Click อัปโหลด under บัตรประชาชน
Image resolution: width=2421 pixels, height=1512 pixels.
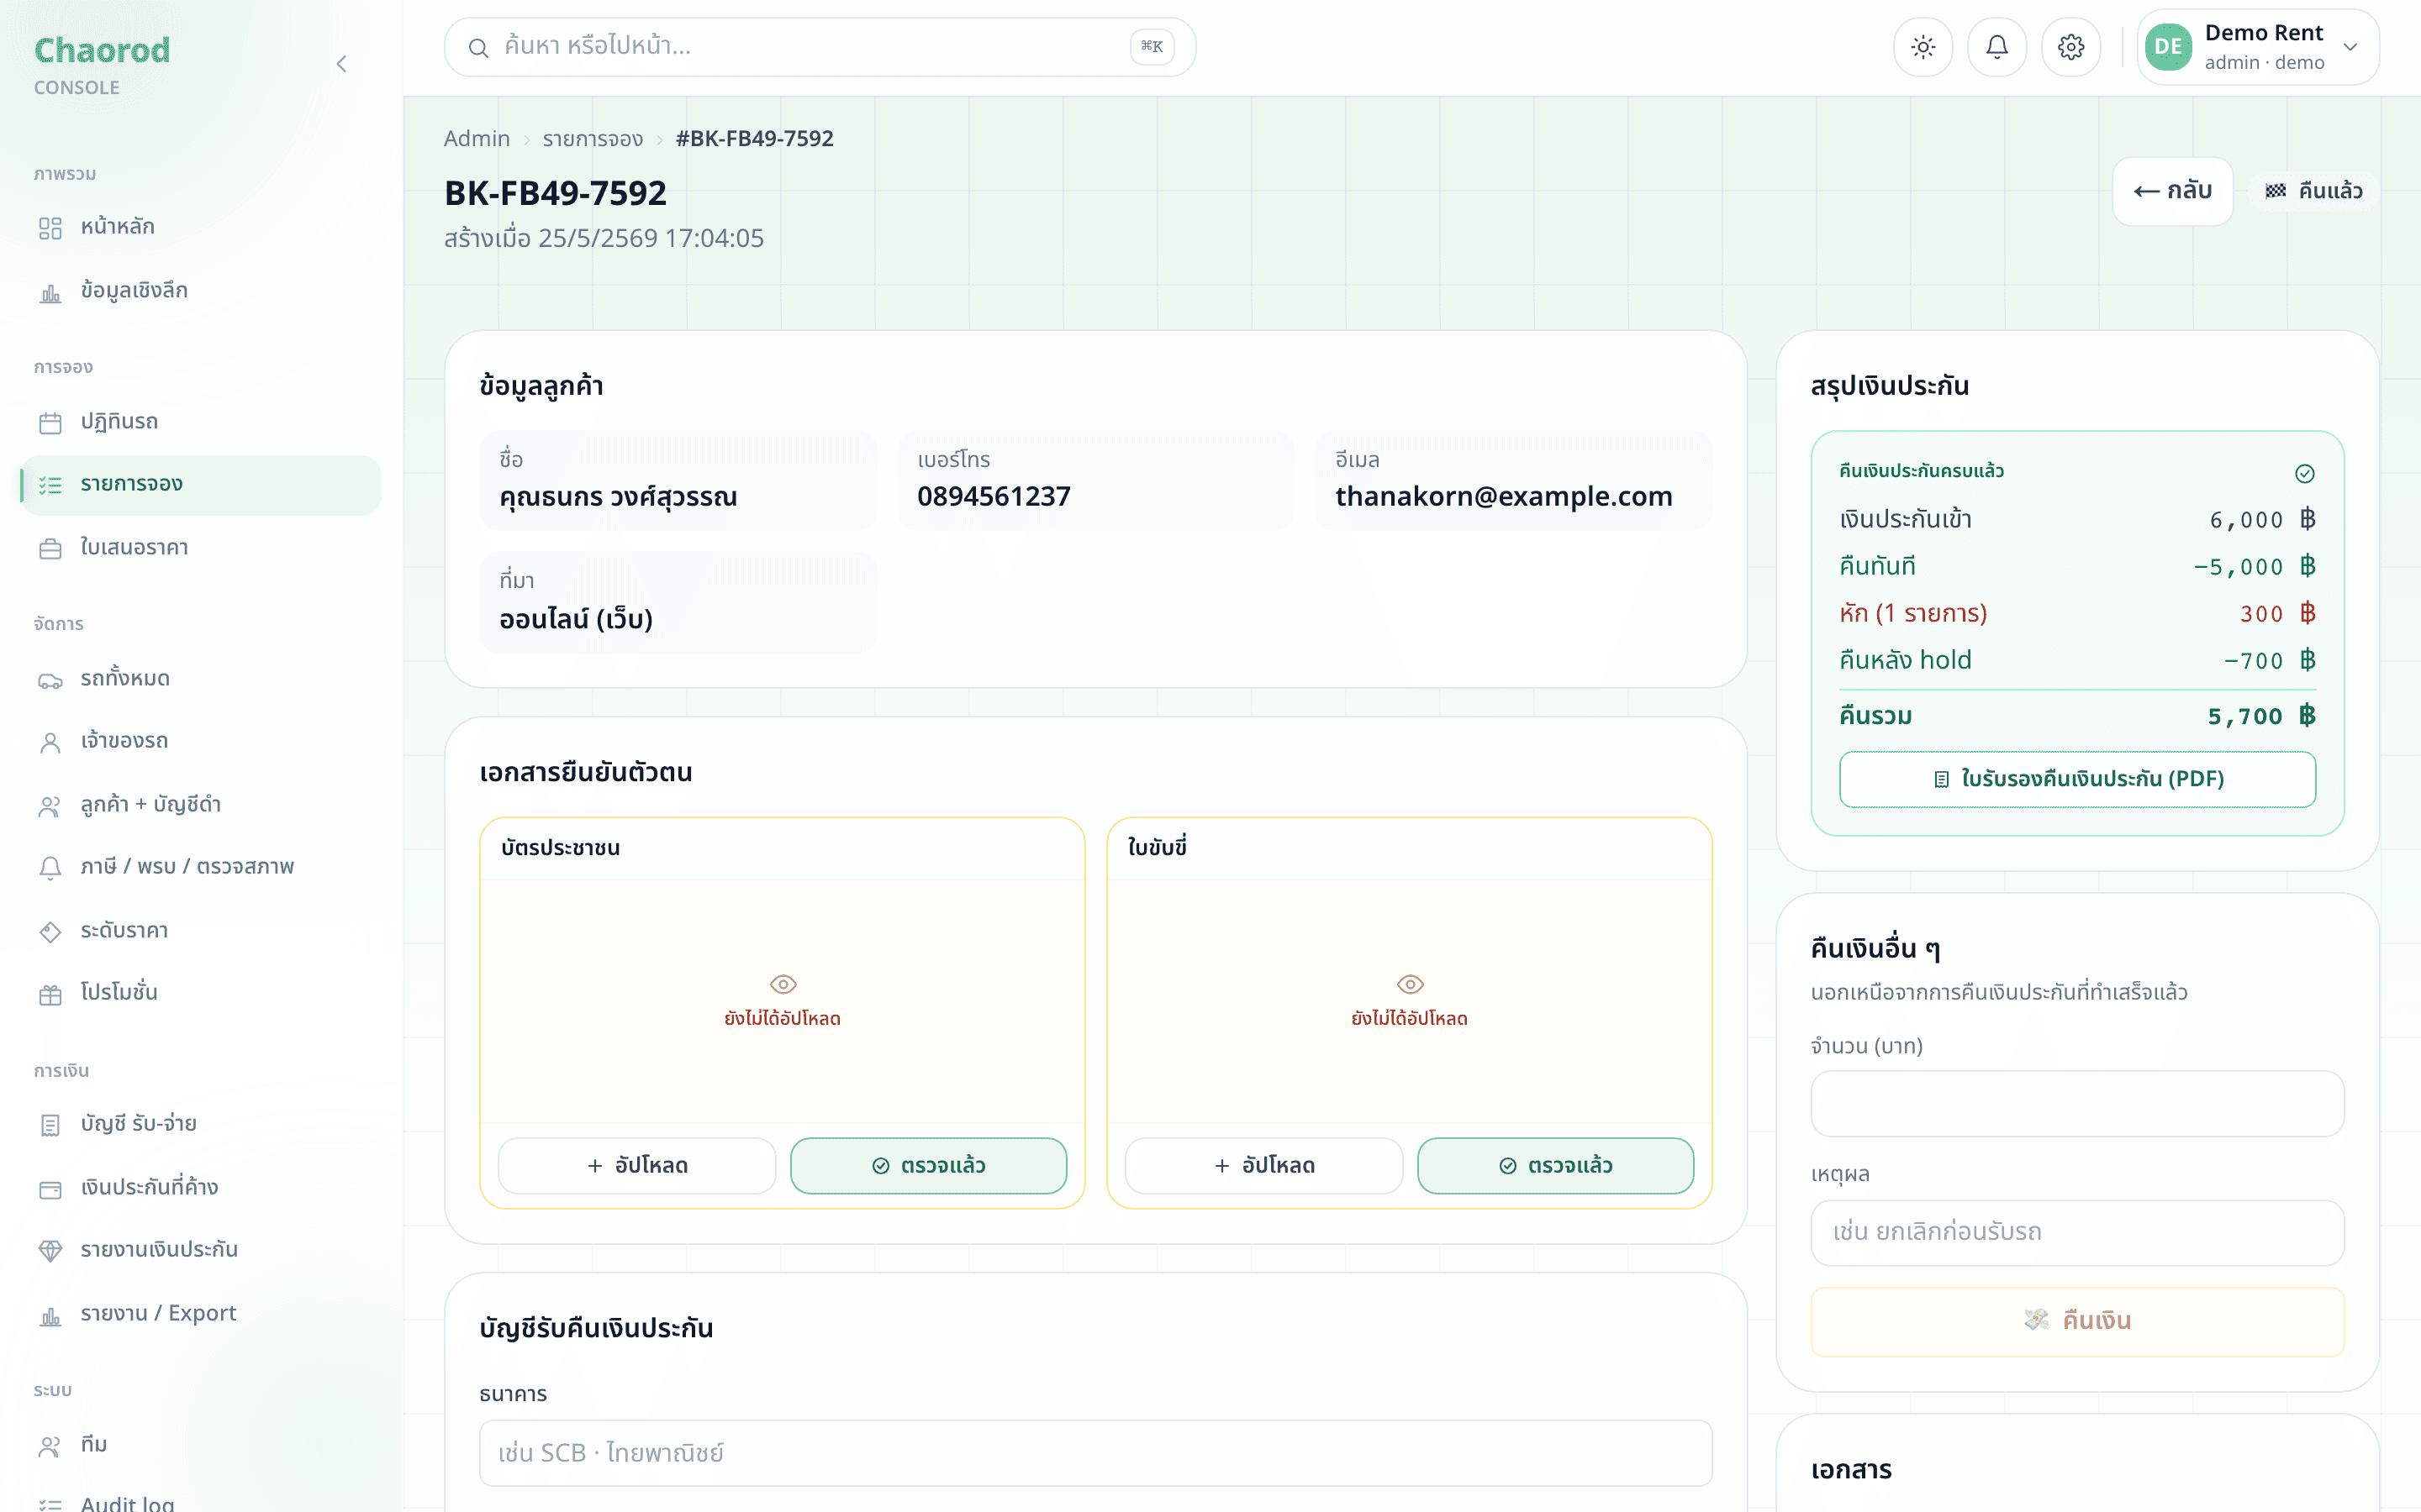pos(637,1165)
